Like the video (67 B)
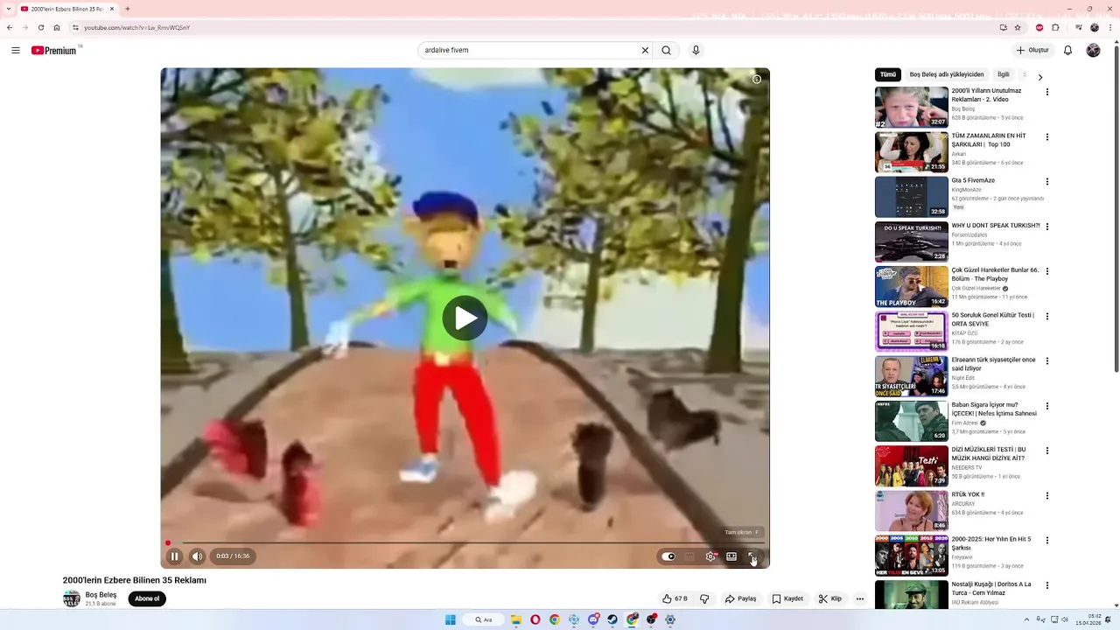Viewport: 1120px width, 630px height. tap(675, 599)
